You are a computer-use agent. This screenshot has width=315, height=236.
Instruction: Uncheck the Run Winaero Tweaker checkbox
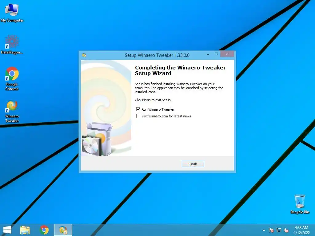point(138,109)
